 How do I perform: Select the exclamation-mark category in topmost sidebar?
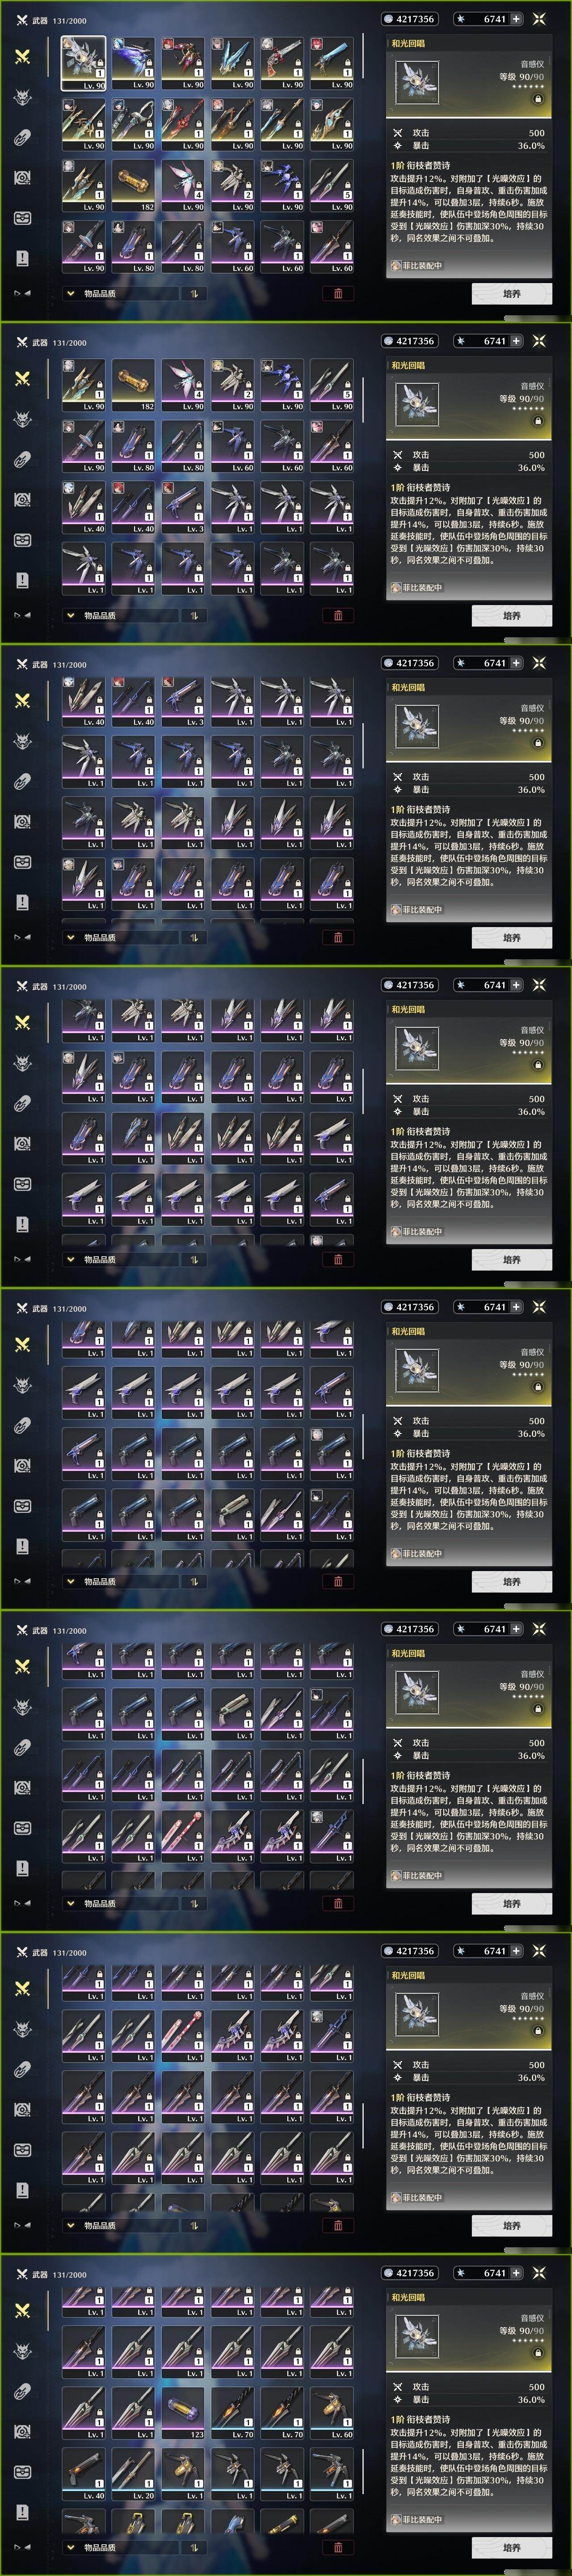(22, 258)
